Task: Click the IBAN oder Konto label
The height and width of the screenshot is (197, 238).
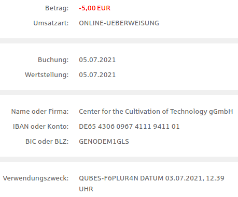Action: click(41, 127)
